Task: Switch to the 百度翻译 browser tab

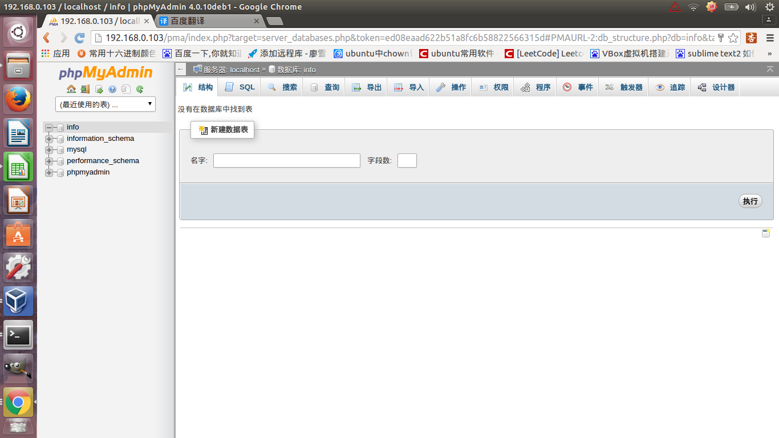Action: (208, 21)
